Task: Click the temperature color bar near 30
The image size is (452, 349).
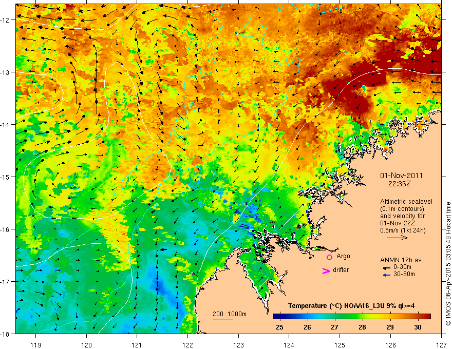Action: 418,317
